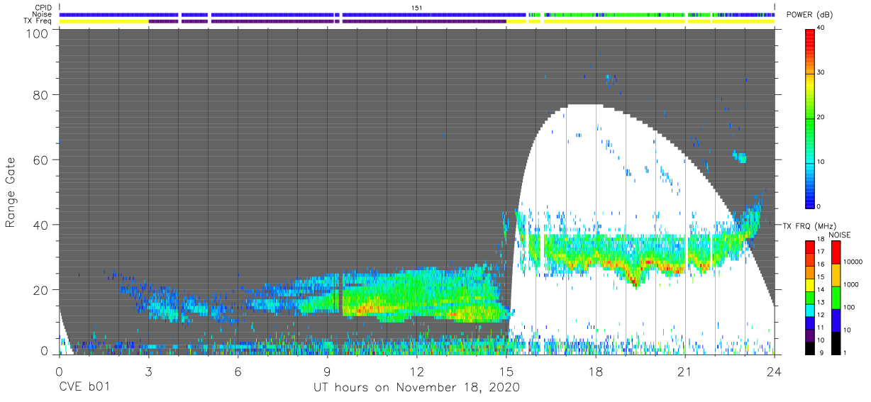Click the 'NOISE' legend title
The image size is (871, 402).
coord(840,234)
